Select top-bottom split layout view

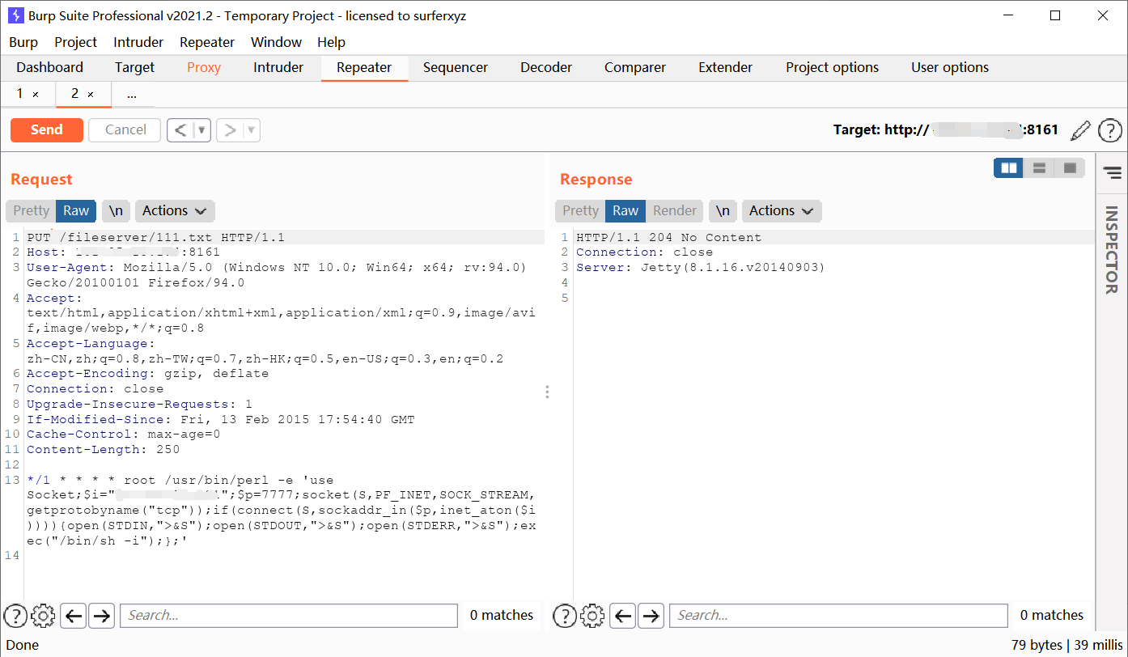coord(1040,168)
